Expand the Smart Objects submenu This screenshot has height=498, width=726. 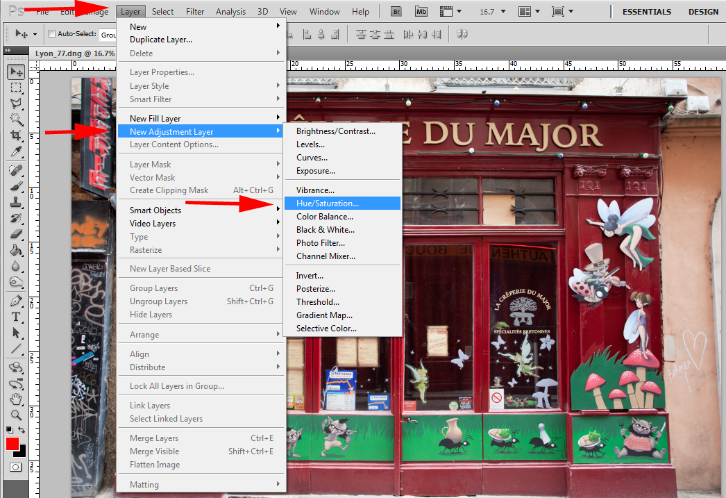(x=202, y=210)
